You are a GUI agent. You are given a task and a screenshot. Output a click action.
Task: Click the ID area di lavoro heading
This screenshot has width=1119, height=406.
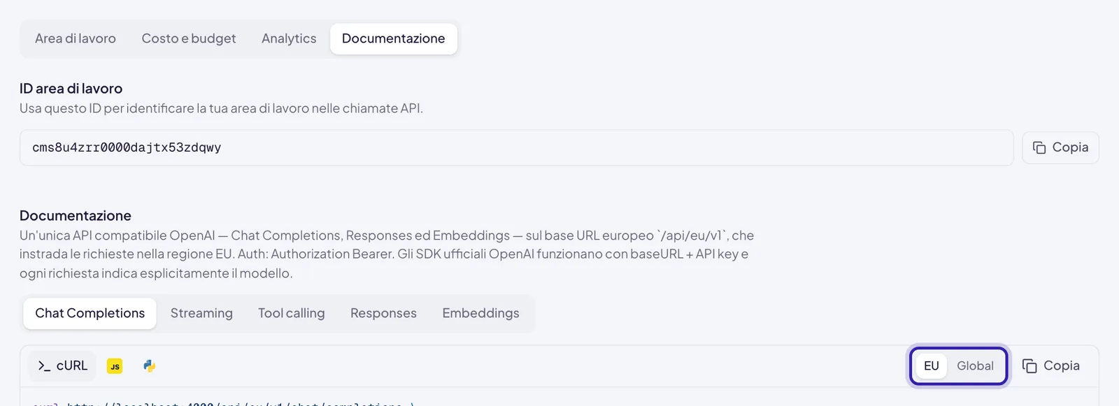point(71,89)
